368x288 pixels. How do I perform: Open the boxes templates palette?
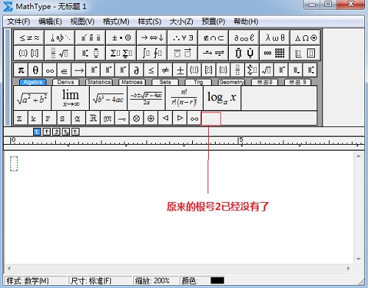pos(305,53)
